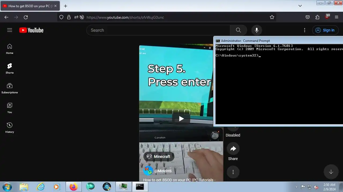The image size is (343, 192).
Task: Open the teal-green app on taskbar
Action: (x=90, y=187)
